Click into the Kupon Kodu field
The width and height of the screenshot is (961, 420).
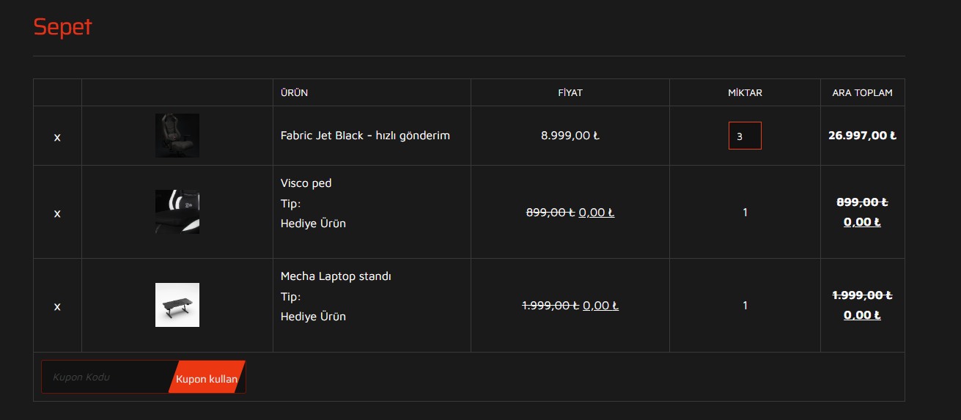pos(108,377)
